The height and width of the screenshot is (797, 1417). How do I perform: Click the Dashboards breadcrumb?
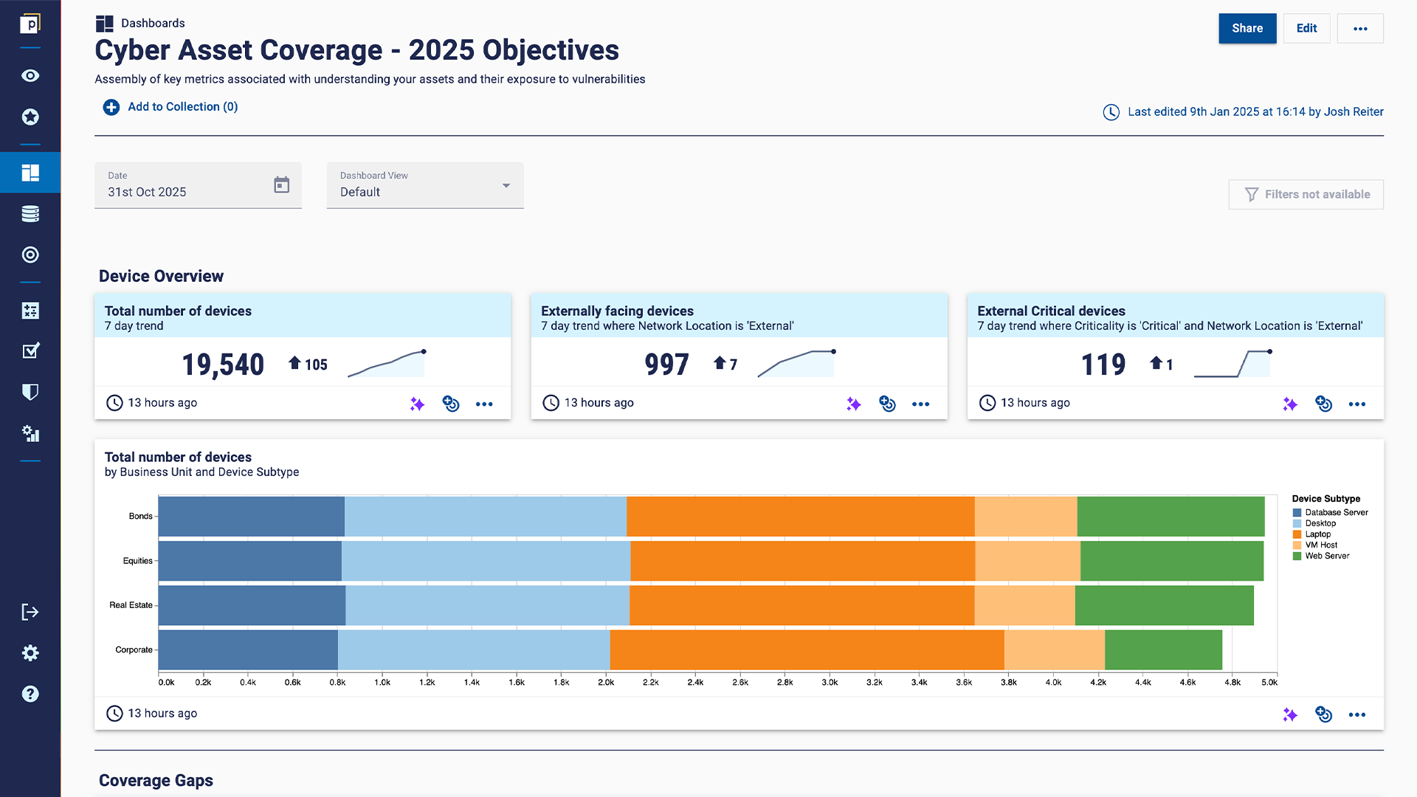(x=153, y=23)
